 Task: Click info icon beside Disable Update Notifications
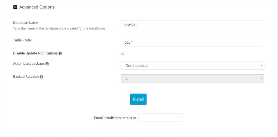[60, 53]
